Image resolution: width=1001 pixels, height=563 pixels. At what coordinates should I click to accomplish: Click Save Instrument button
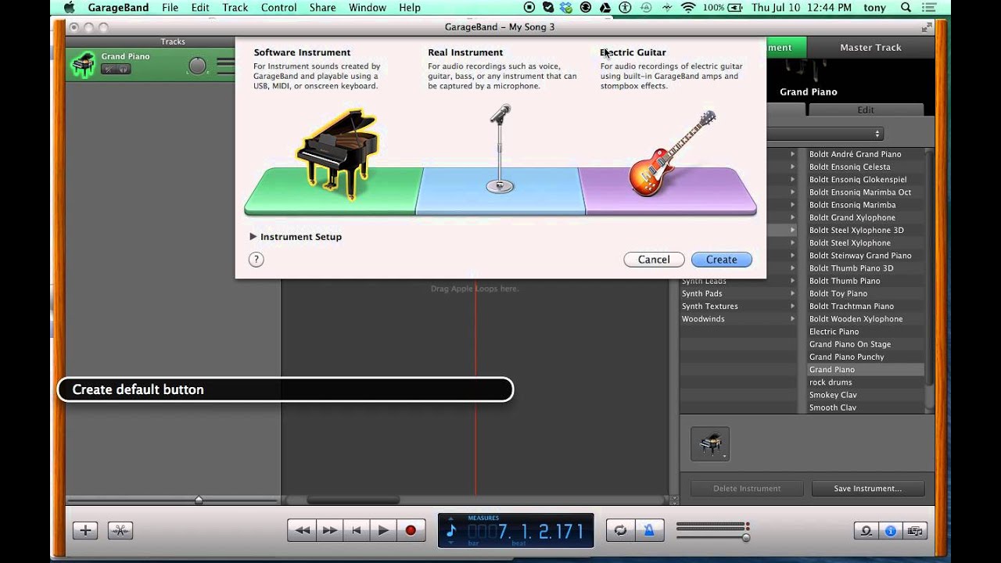coord(867,489)
